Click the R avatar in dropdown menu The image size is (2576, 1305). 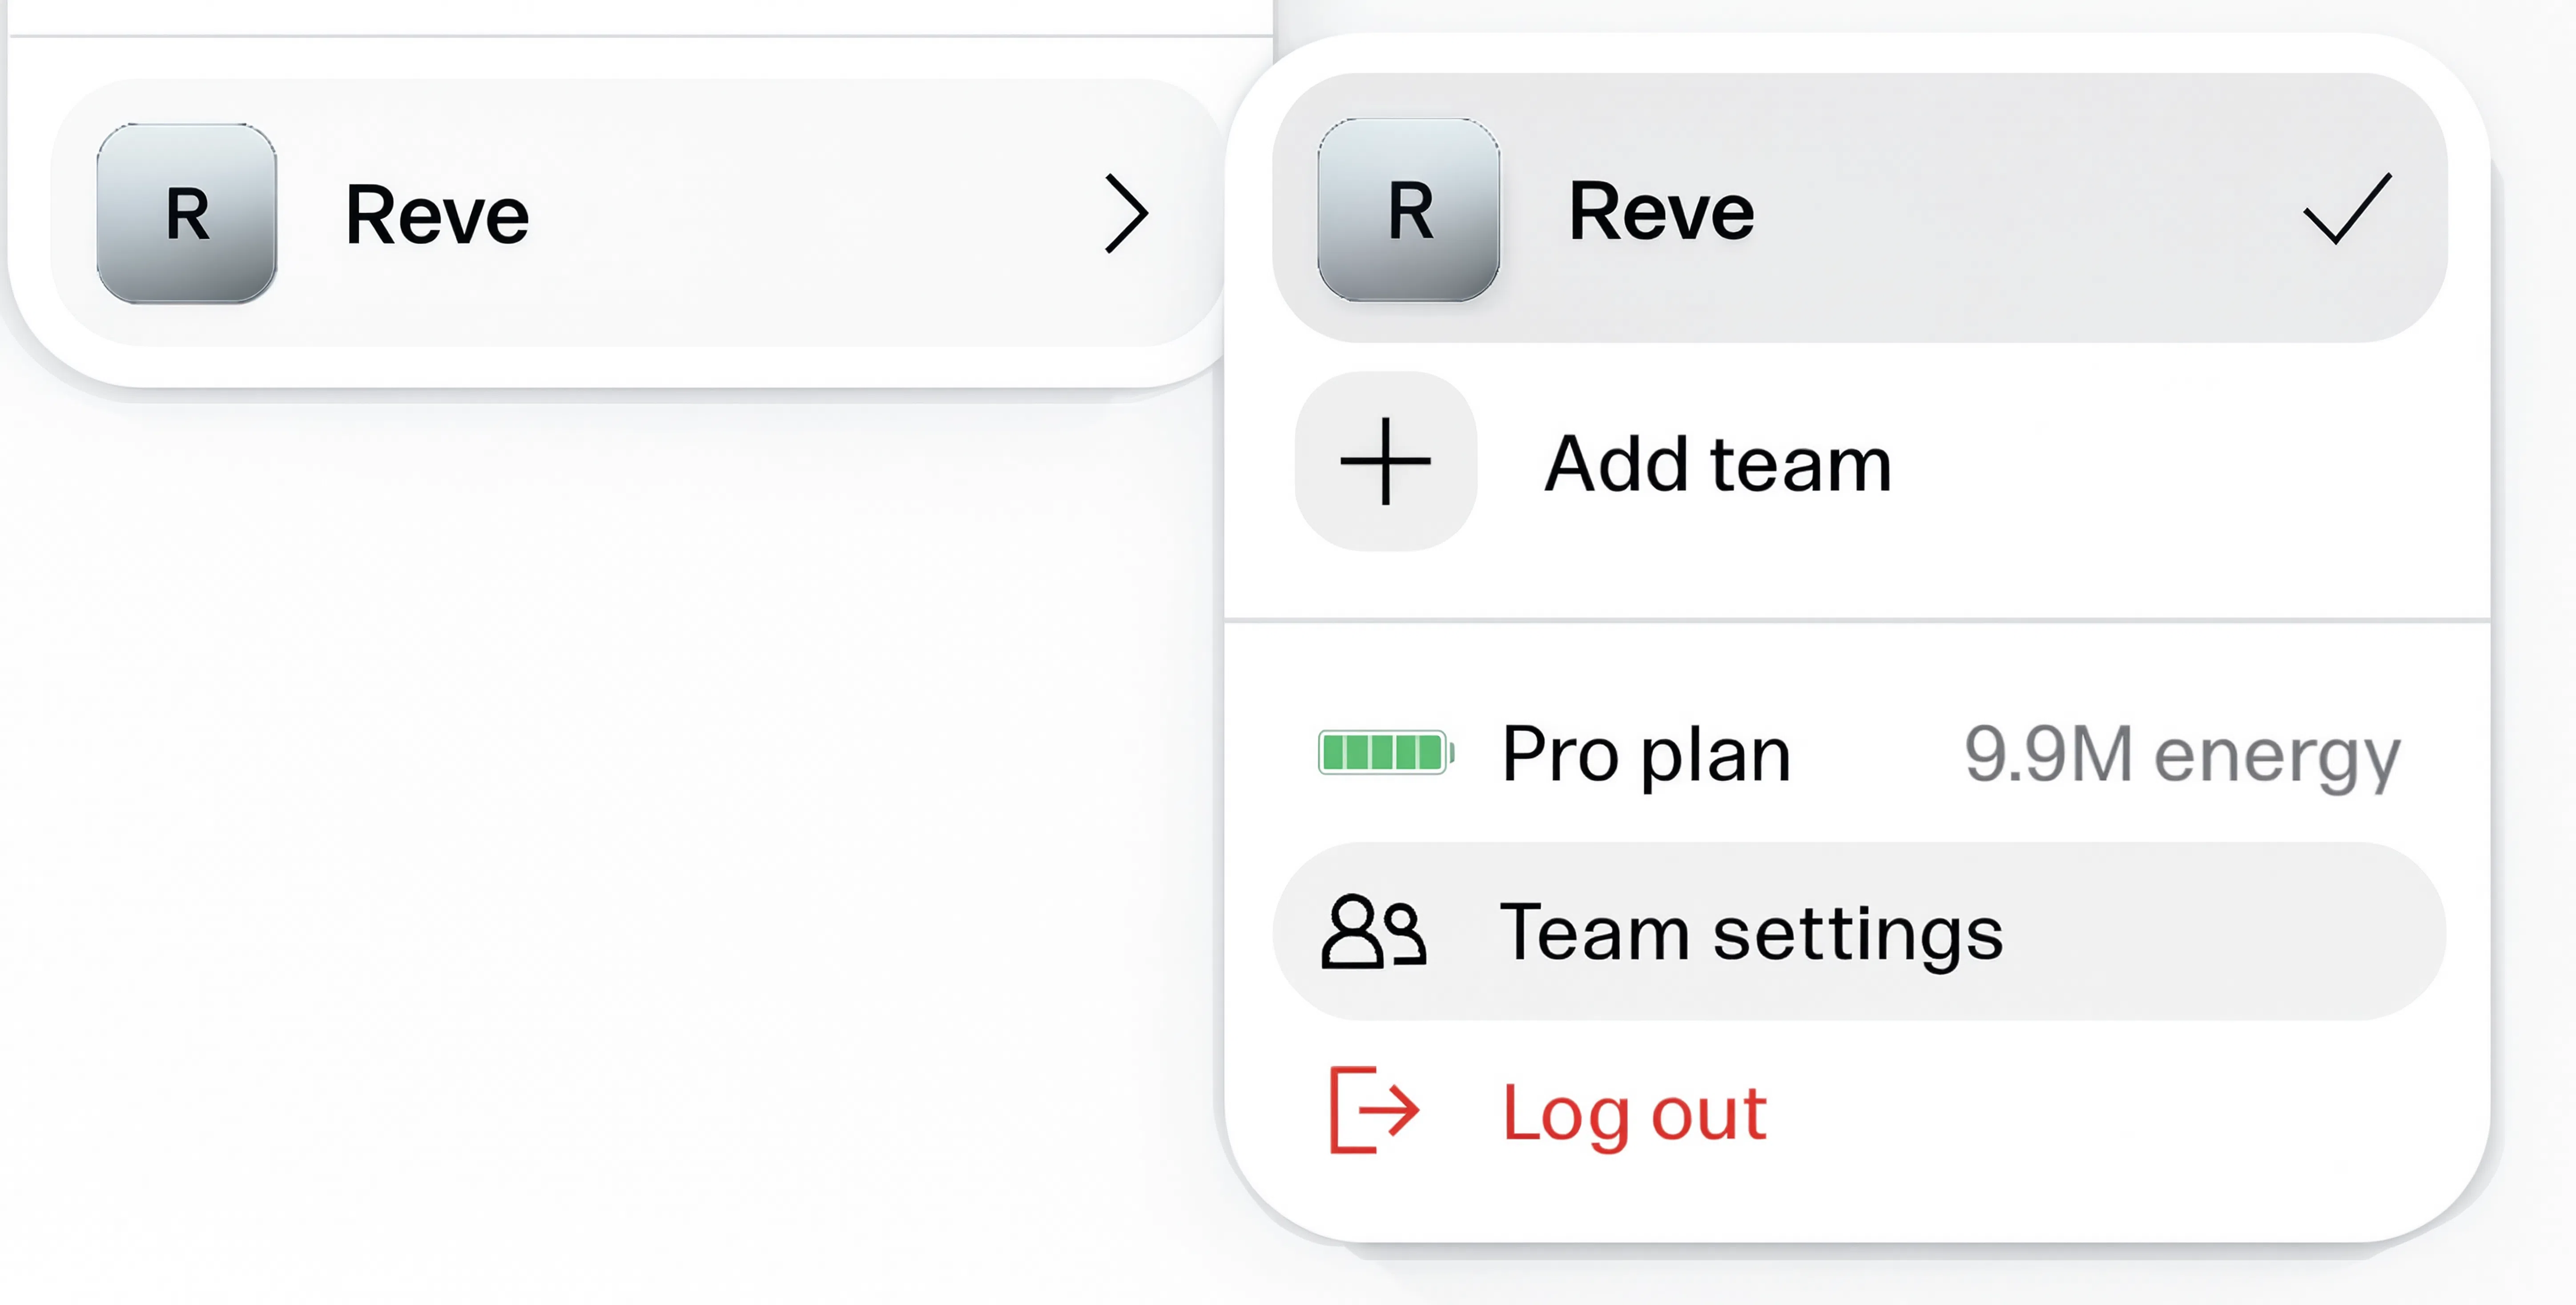click(x=1408, y=209)
